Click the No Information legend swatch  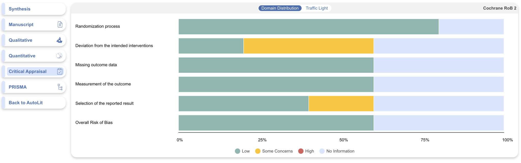pos(322,151)
